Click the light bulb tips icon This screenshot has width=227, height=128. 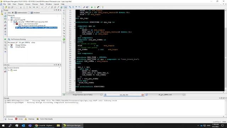click(103, 7)
